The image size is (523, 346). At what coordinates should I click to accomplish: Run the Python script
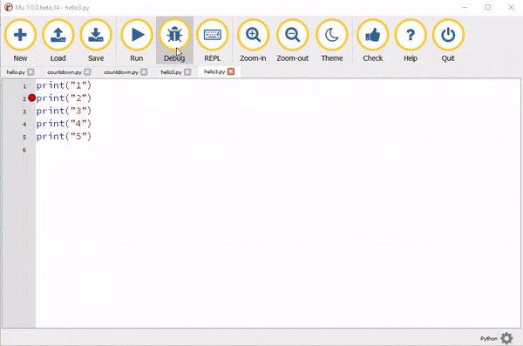137,40
